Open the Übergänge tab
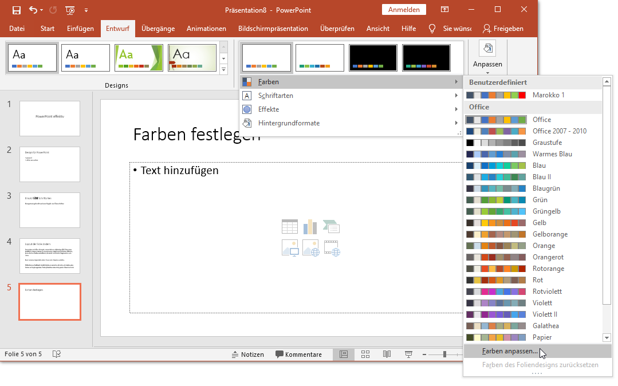The image size is (618, 386). [x=158, y=29]
